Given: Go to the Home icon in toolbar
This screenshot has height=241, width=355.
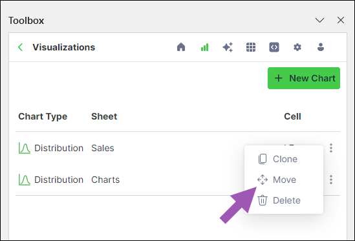Looking at the screenshot, I should click(x=181, y=47).
